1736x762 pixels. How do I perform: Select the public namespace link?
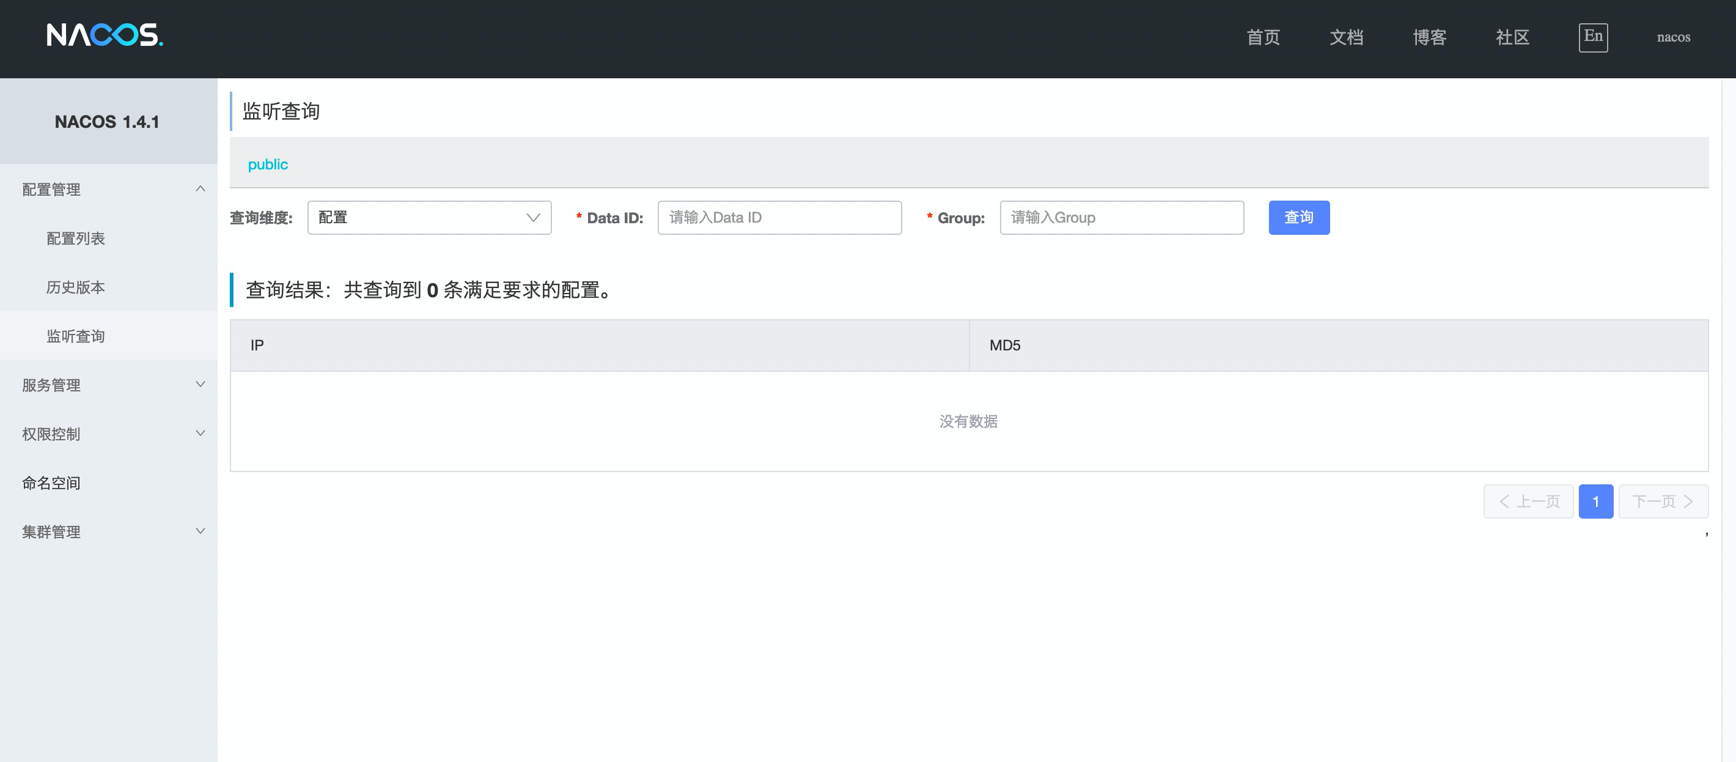coord(268,165)
